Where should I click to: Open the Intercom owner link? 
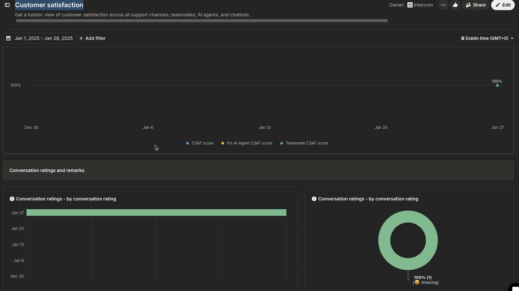point(420,5)
